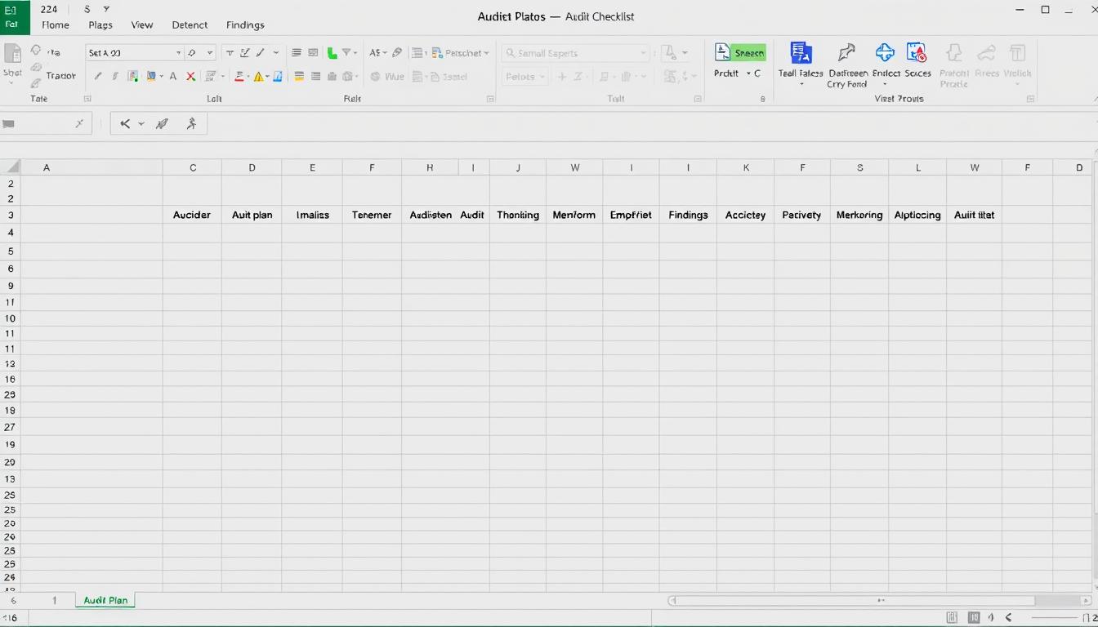Click the blue highlighted cell style icon
Viewport: 1098px width, 627px height.
pyautogui.click(x=278, y=76)
